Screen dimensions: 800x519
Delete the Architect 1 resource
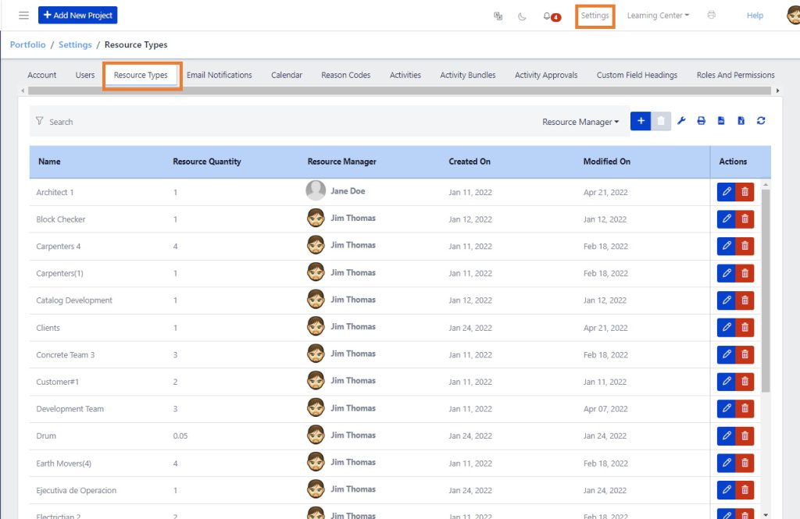click(745, 192)
